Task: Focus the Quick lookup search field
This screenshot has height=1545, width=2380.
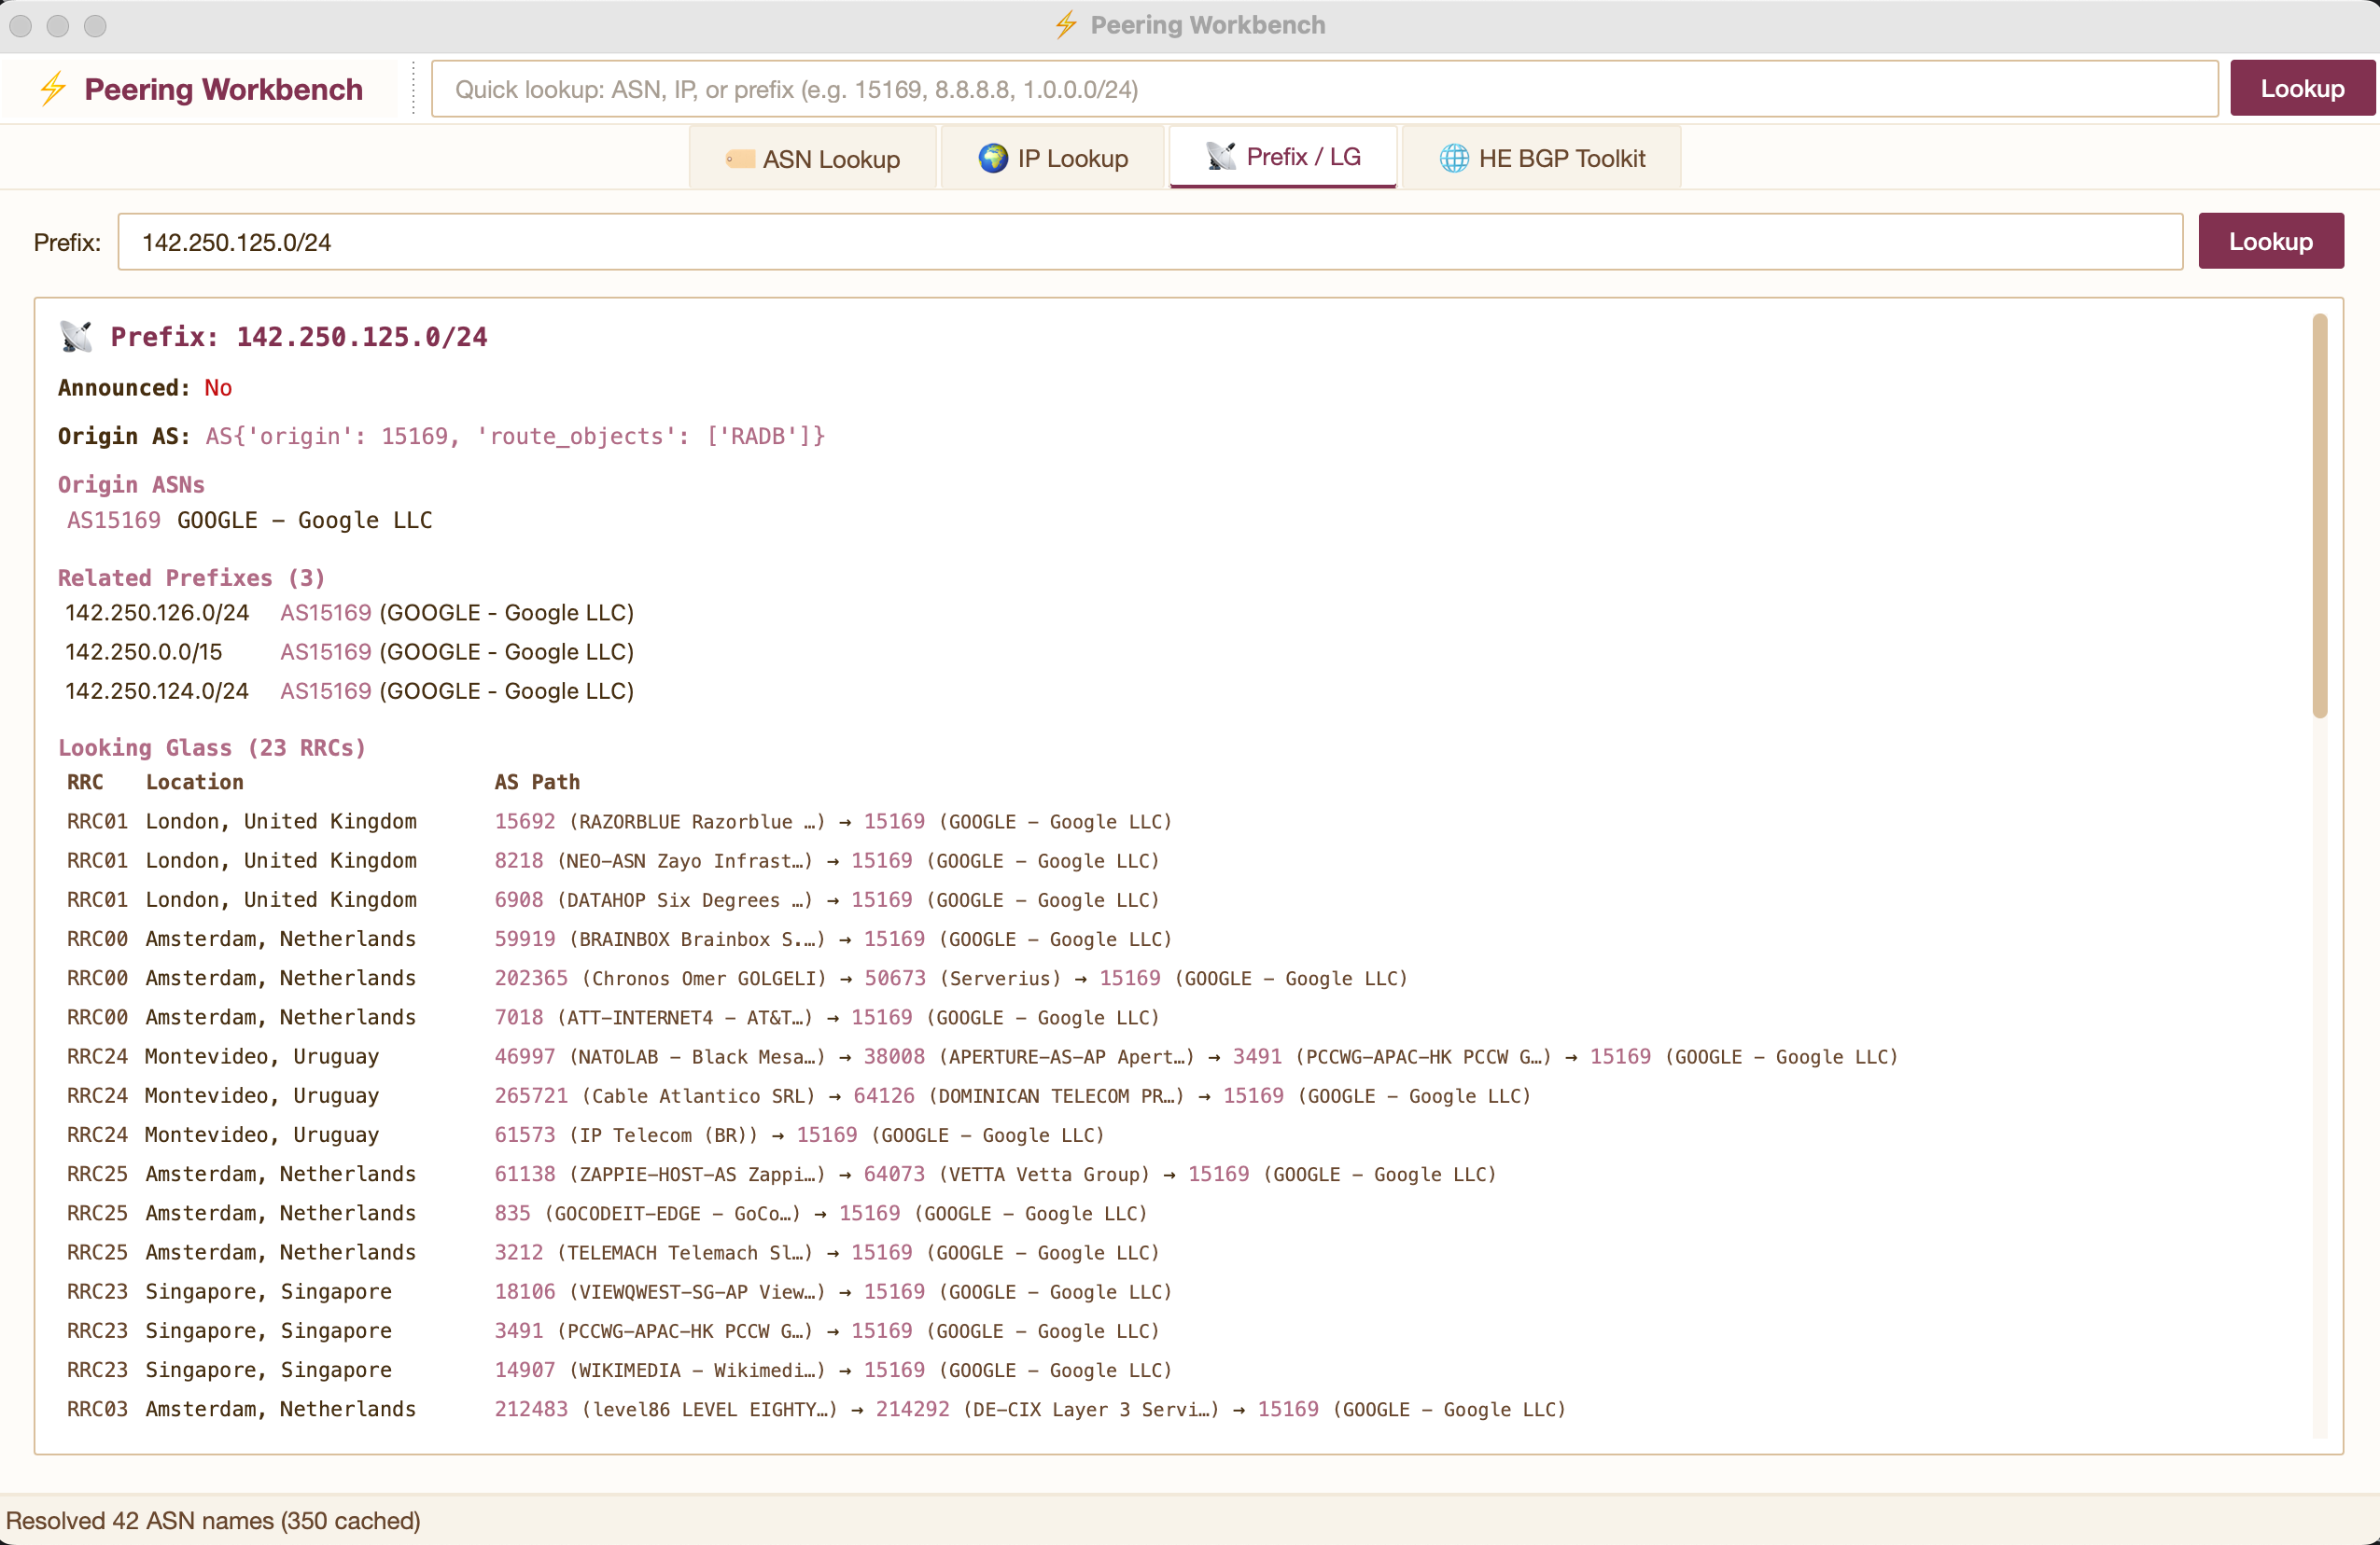Action: (1324, 89)
